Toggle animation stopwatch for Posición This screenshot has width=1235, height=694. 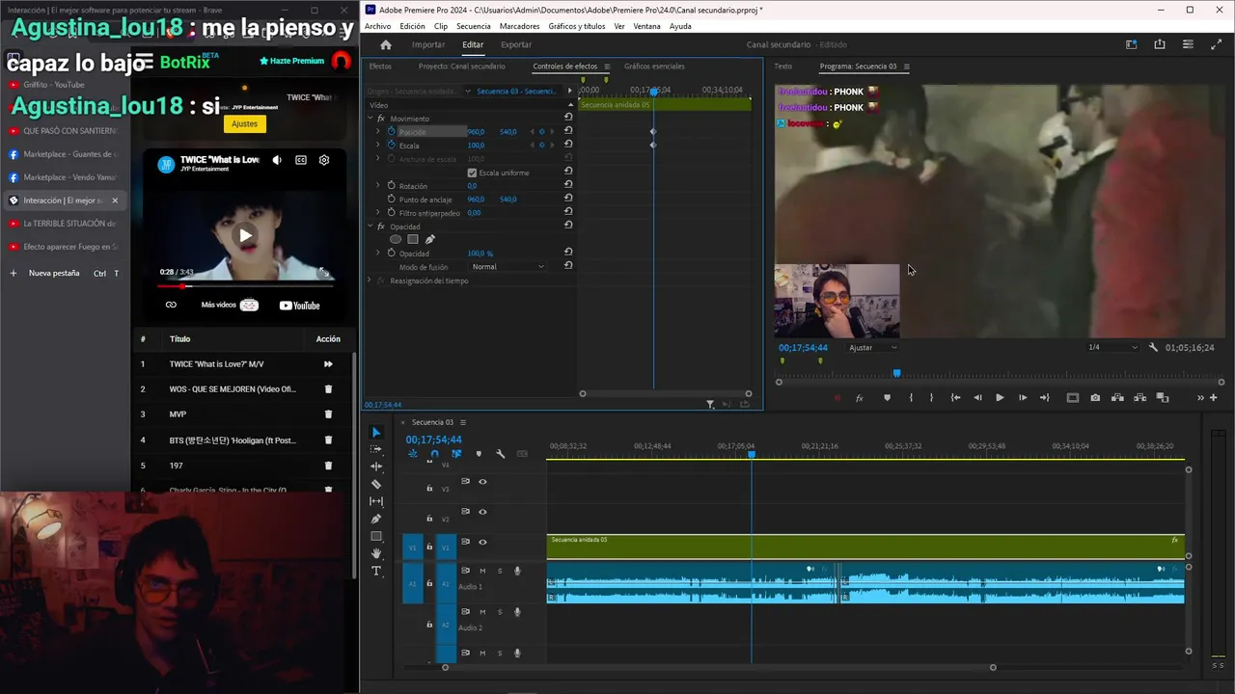[x=392, y=131]
